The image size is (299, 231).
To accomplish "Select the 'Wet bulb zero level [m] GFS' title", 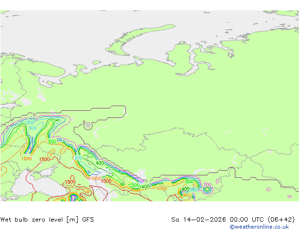I will pos(47,220).
